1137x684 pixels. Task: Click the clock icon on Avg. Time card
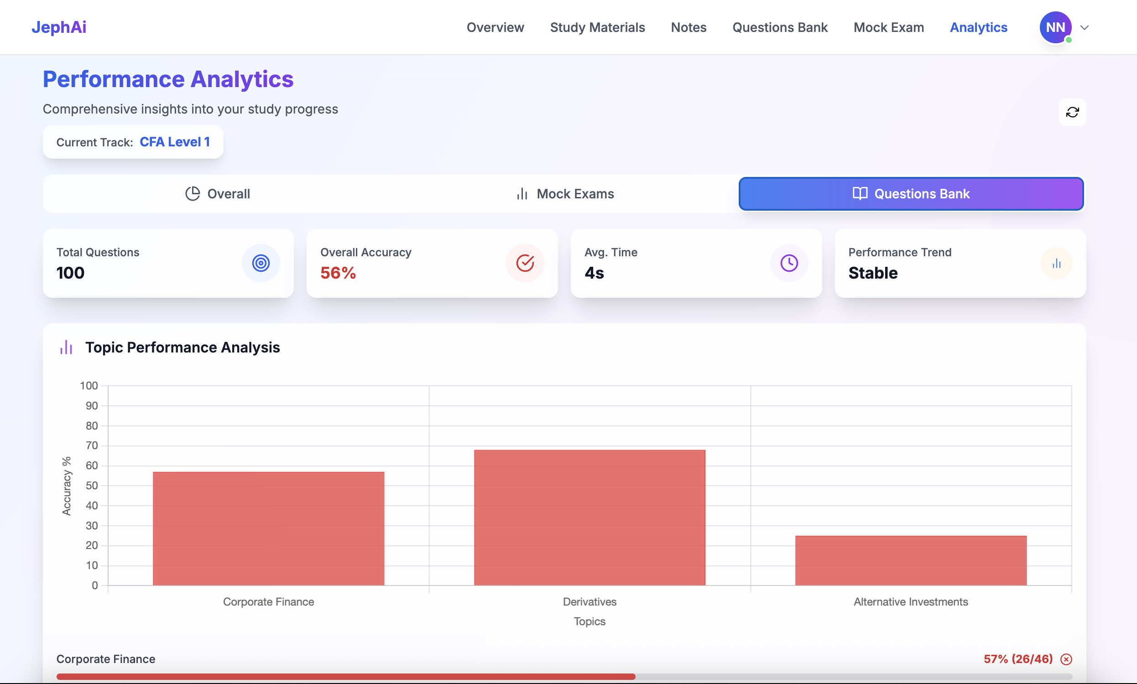pyautogui.click(x=789, y=263)
